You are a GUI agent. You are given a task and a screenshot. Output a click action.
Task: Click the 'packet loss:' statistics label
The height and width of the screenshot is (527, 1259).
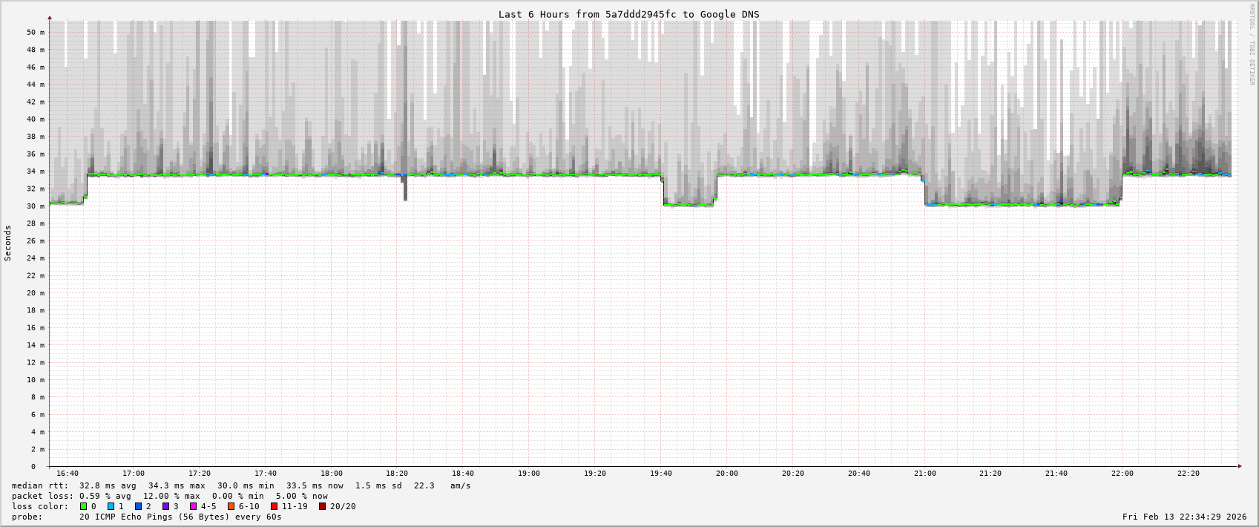(x=42, y=496)
